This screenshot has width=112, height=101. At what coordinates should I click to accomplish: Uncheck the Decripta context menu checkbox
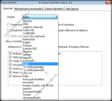tap(10, 65)
